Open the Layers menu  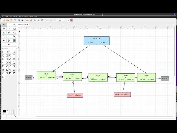[15, 17]
